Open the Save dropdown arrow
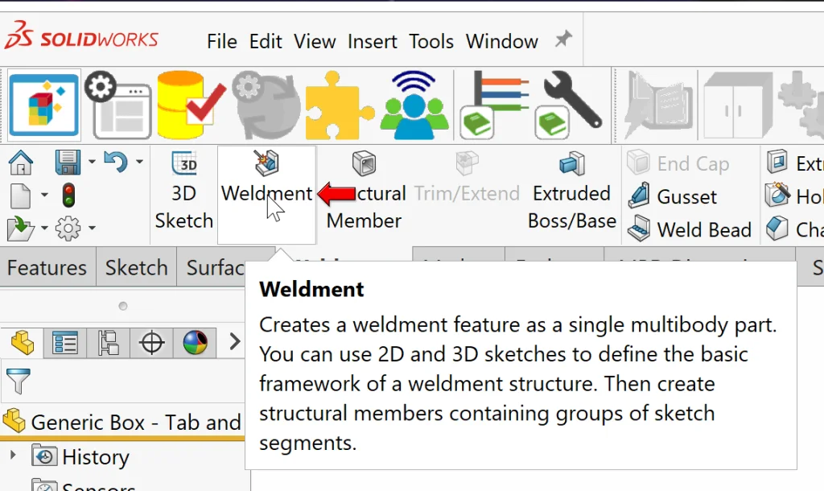The image size is (824, 491). pos(92,163)
